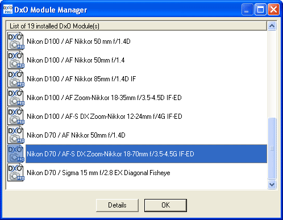This screenshot has height=220, width=283.
Task: Confirm with the OK button
Action: [x=165, y=205]
